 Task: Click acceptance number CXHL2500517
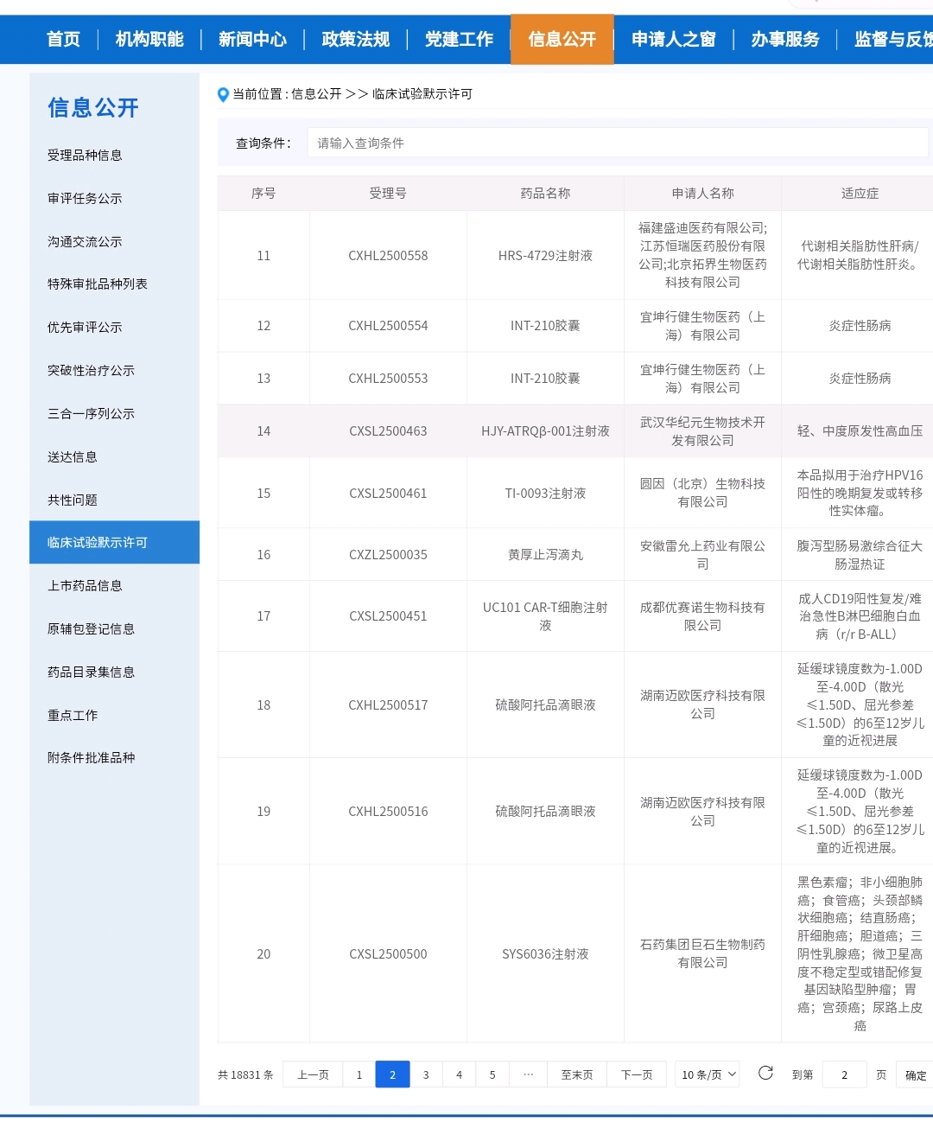click(388, 705)
